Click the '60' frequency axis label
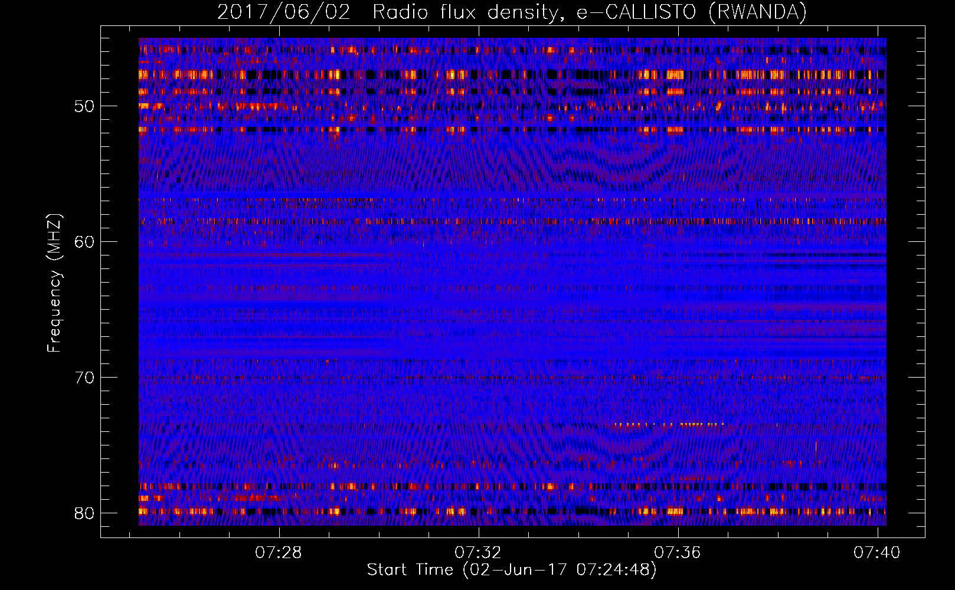 pyautogui.click(x=85, y=242)
